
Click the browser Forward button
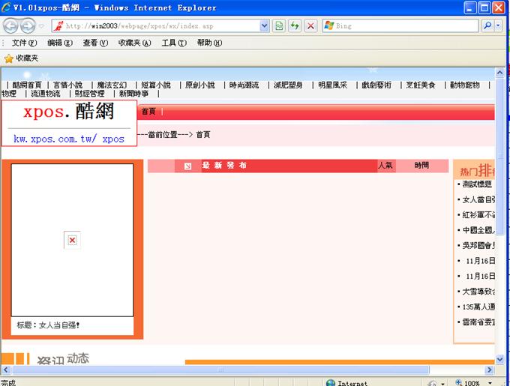tap(28, 25)
